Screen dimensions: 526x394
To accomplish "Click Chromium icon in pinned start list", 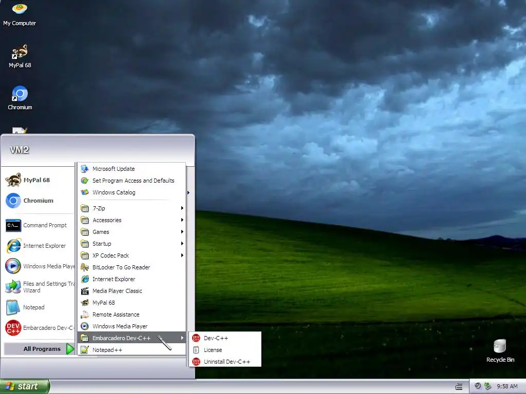I will point(13,201).
